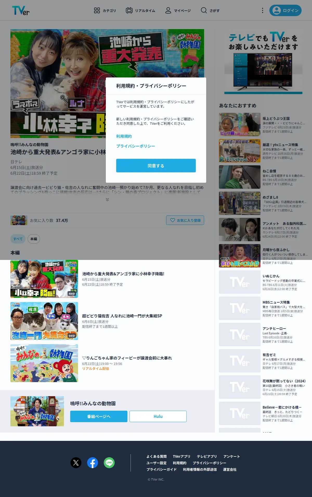
Task: Open the 利用者情報の外部送信 footer link
Action: (x=200, y=469)
